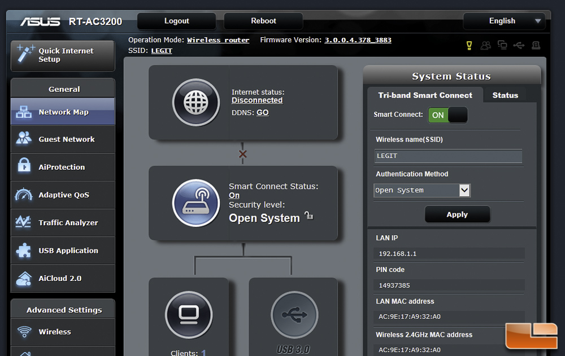Open Network Map from sidebar
The height and width of the screenshot is (356, 565).
[63, 112]
